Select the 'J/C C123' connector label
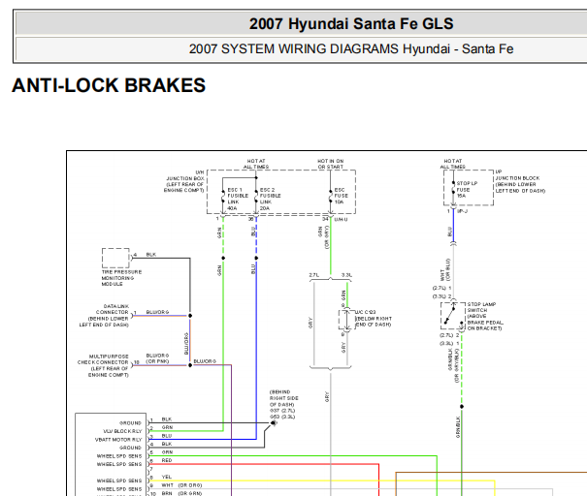 [x=365, y=312]
